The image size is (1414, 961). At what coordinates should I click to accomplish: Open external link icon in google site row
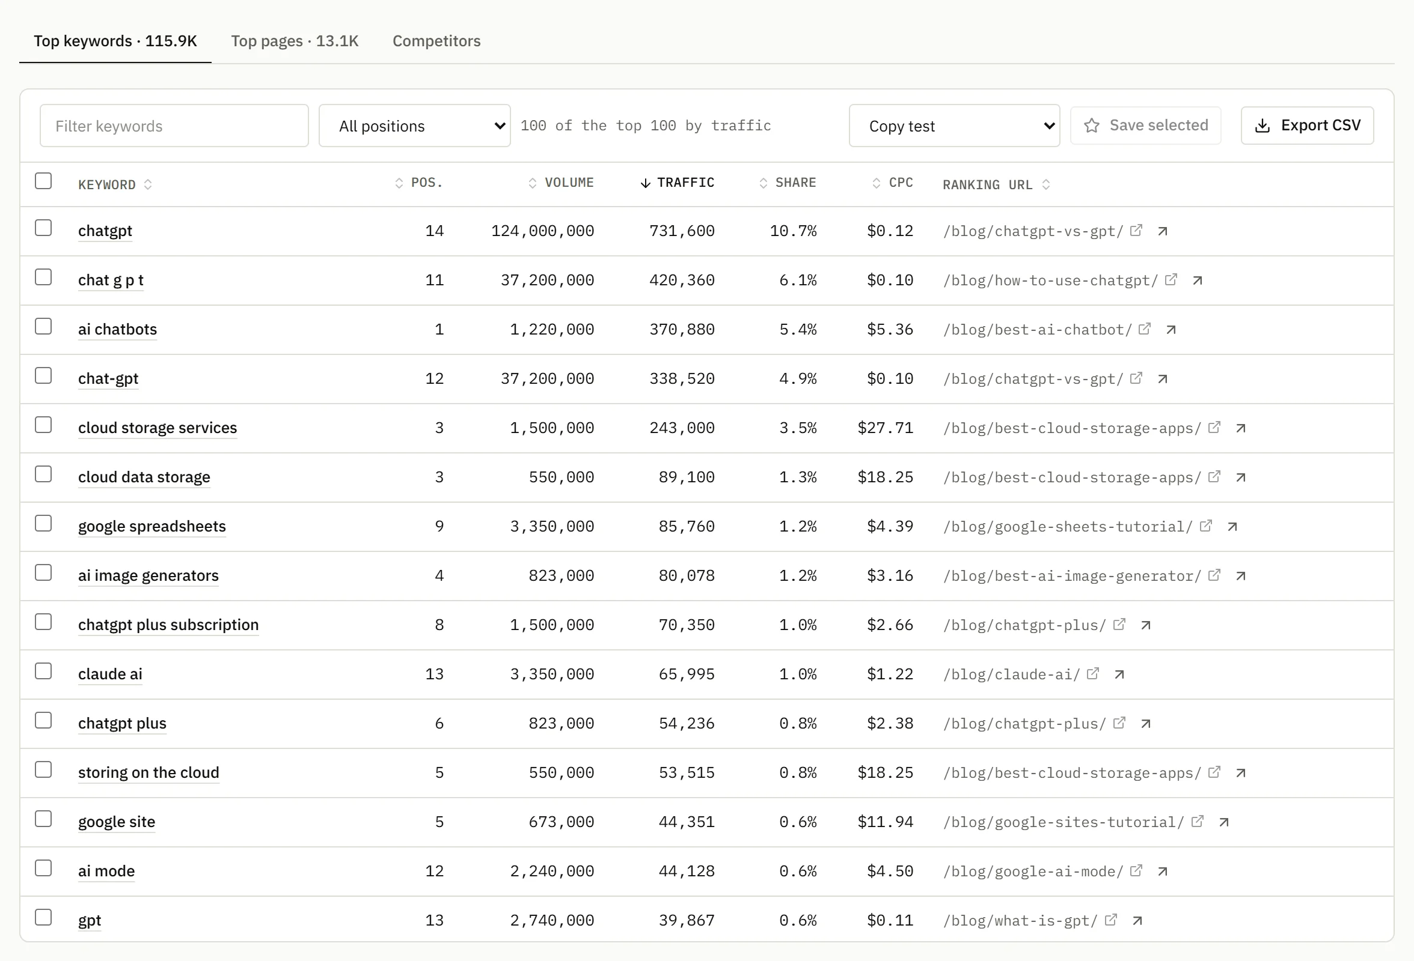pos(1197,821)
